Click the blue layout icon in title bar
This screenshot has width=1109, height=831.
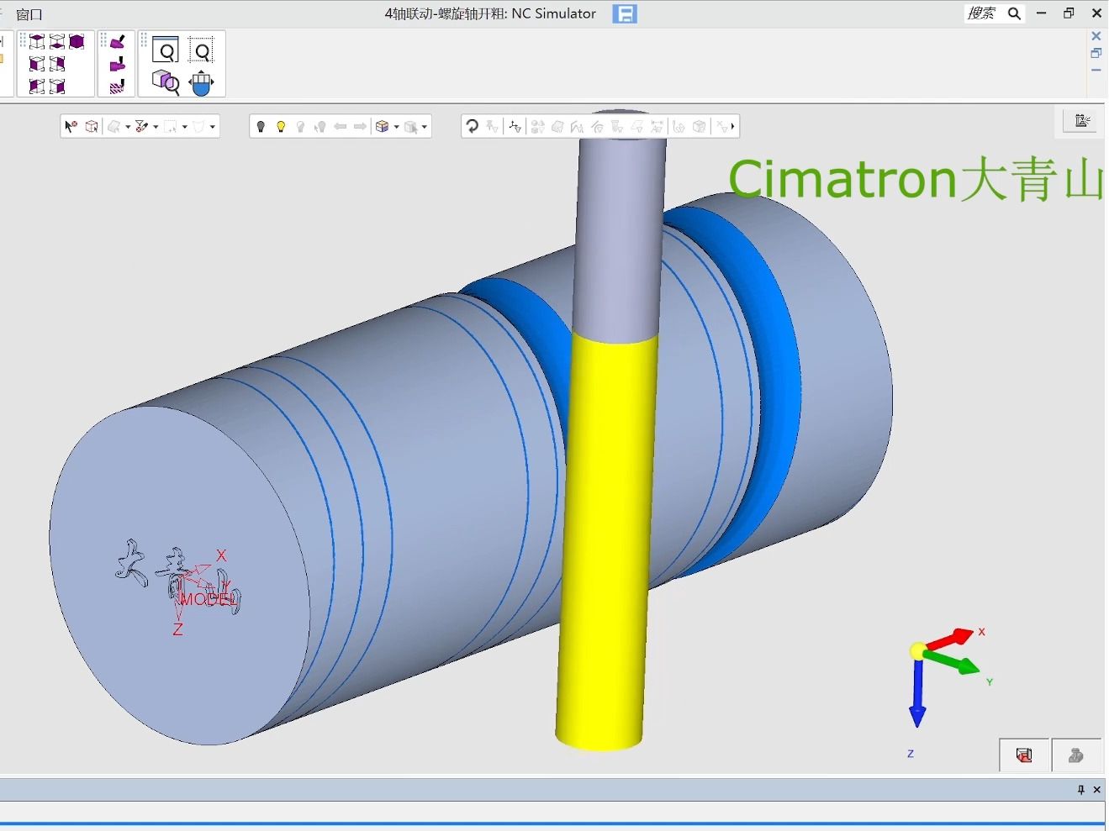pyautogui.click(x=625, y=13)
